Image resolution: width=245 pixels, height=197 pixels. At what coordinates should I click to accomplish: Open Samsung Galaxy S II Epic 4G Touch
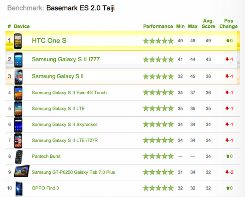(69, 93)
